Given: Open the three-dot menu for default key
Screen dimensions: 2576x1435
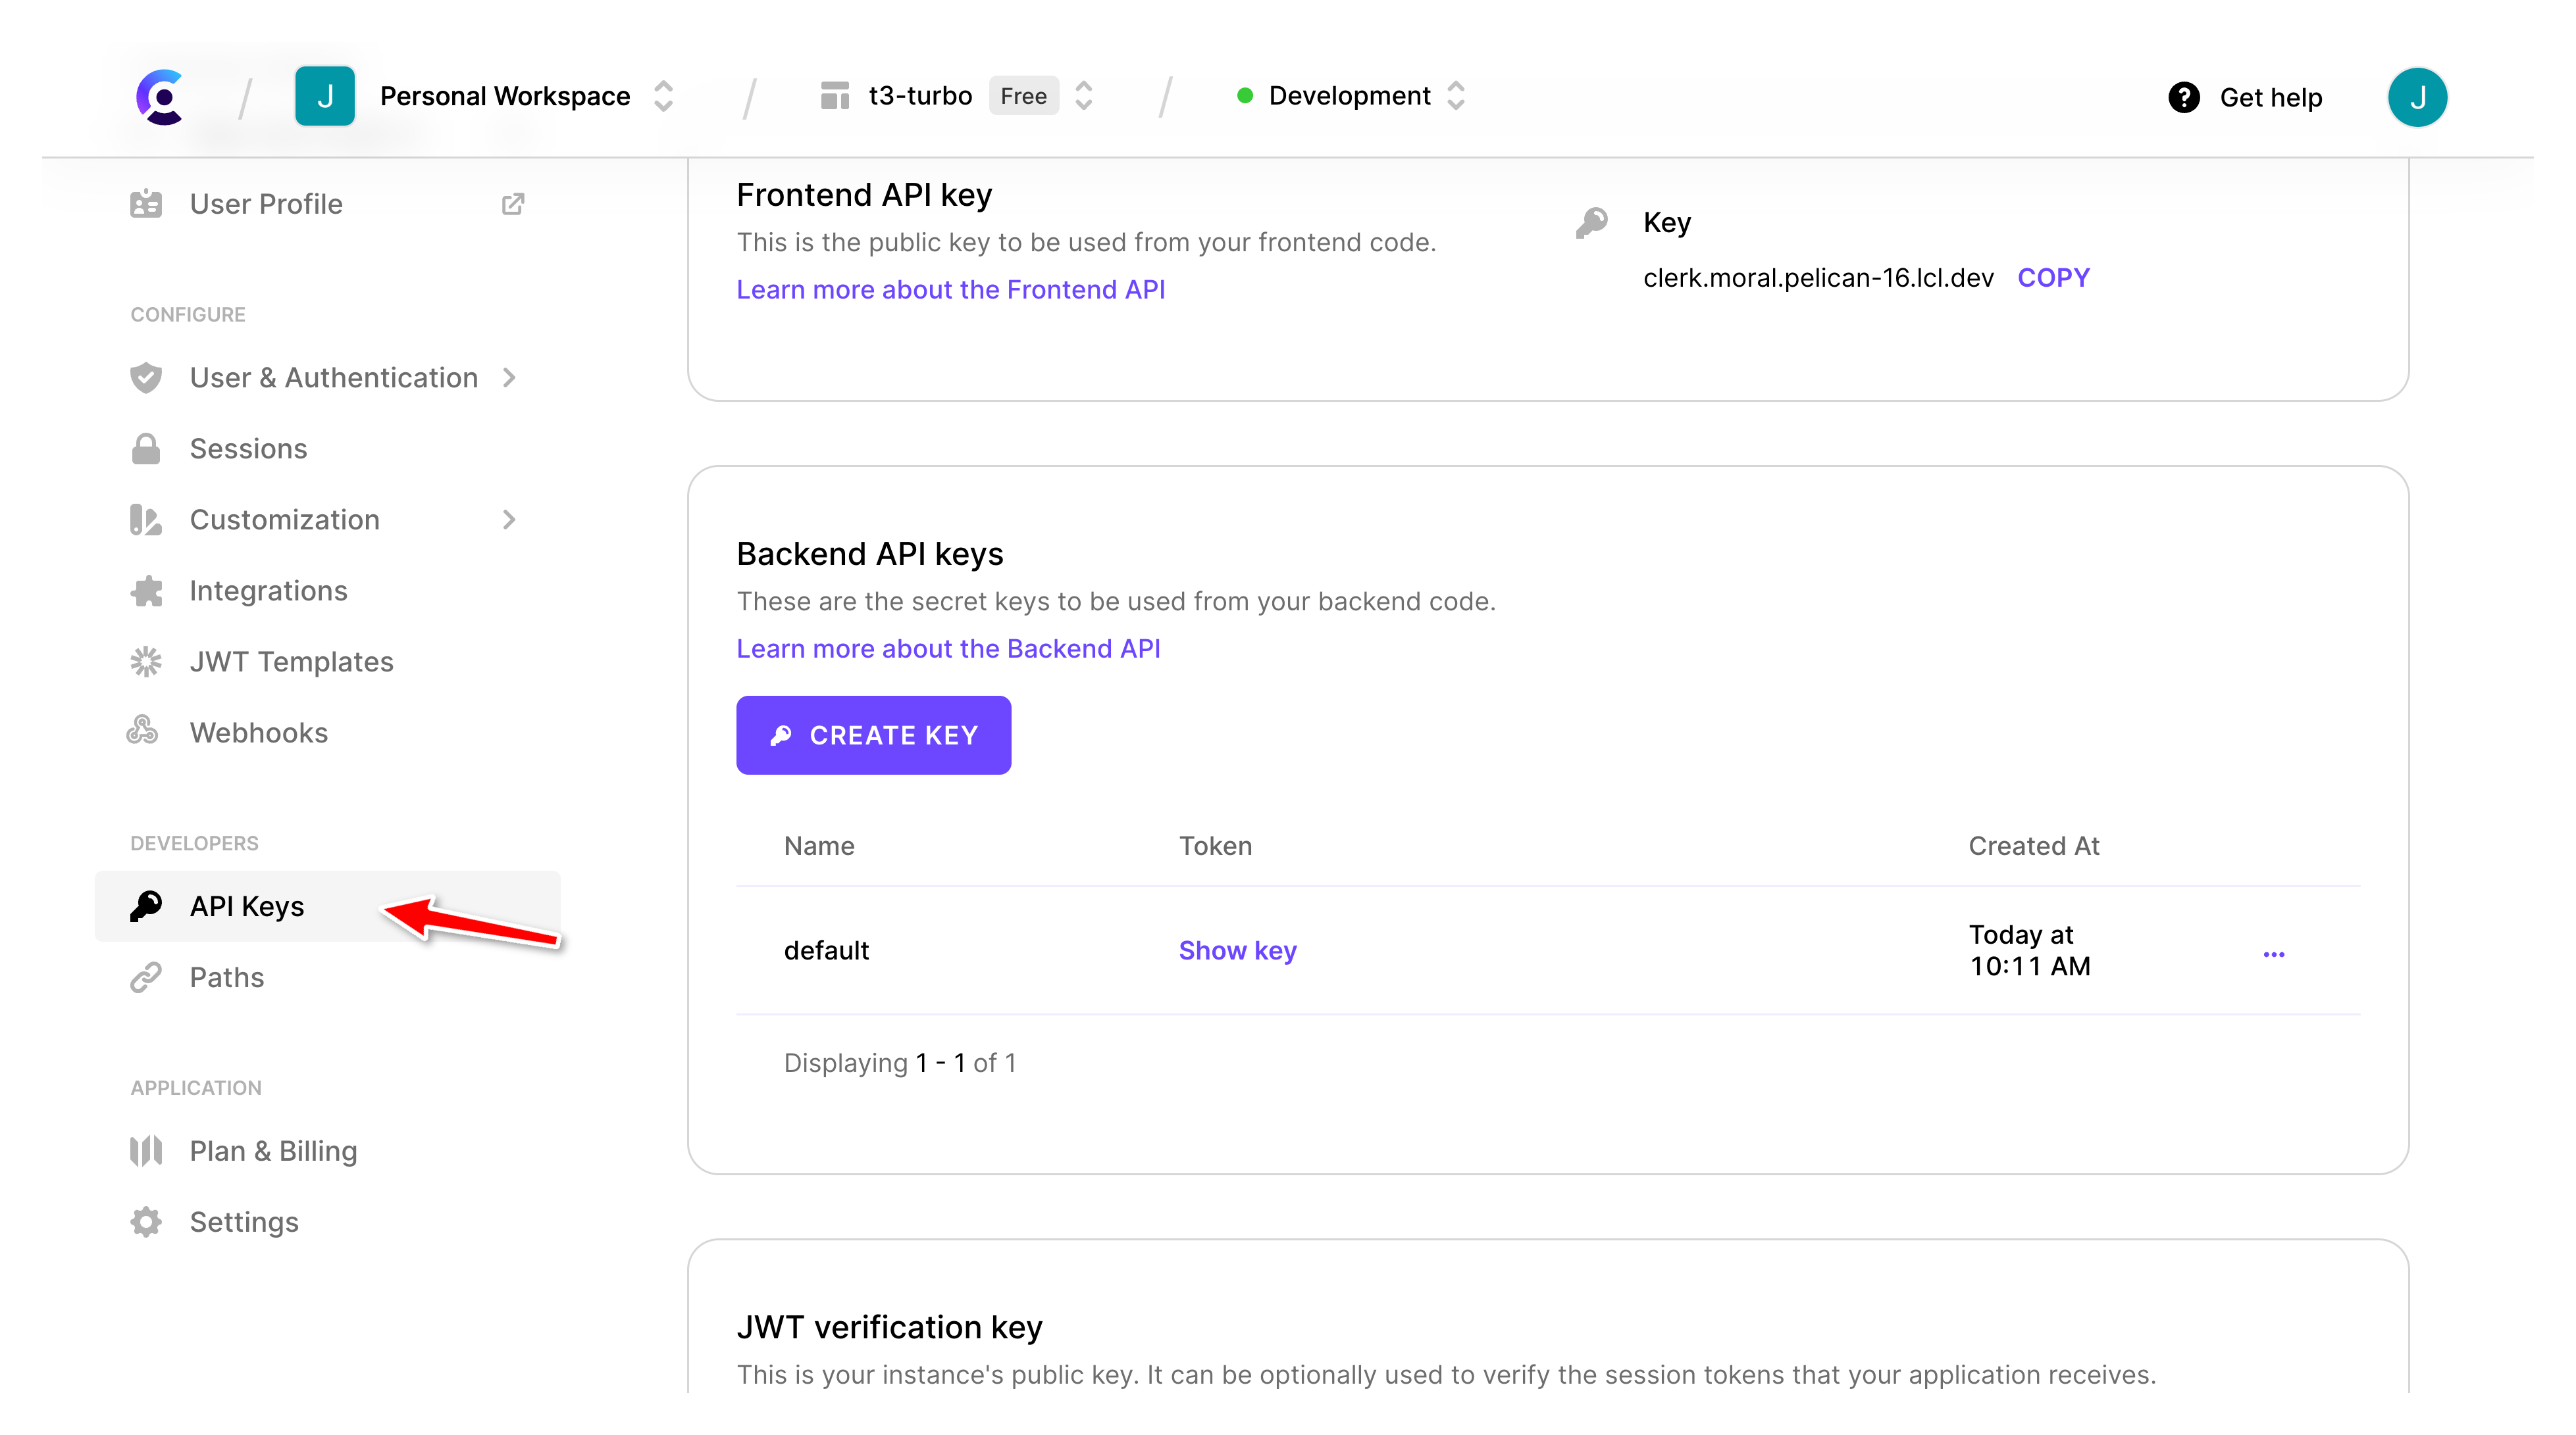Looking at the screenshot, I should click(2273, 954).
